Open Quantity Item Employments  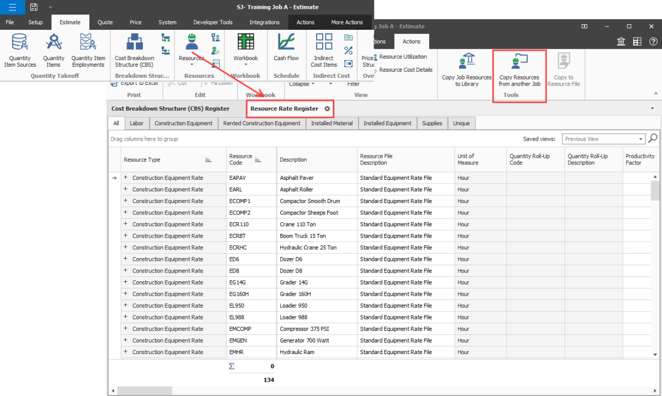tap(88, 50)
